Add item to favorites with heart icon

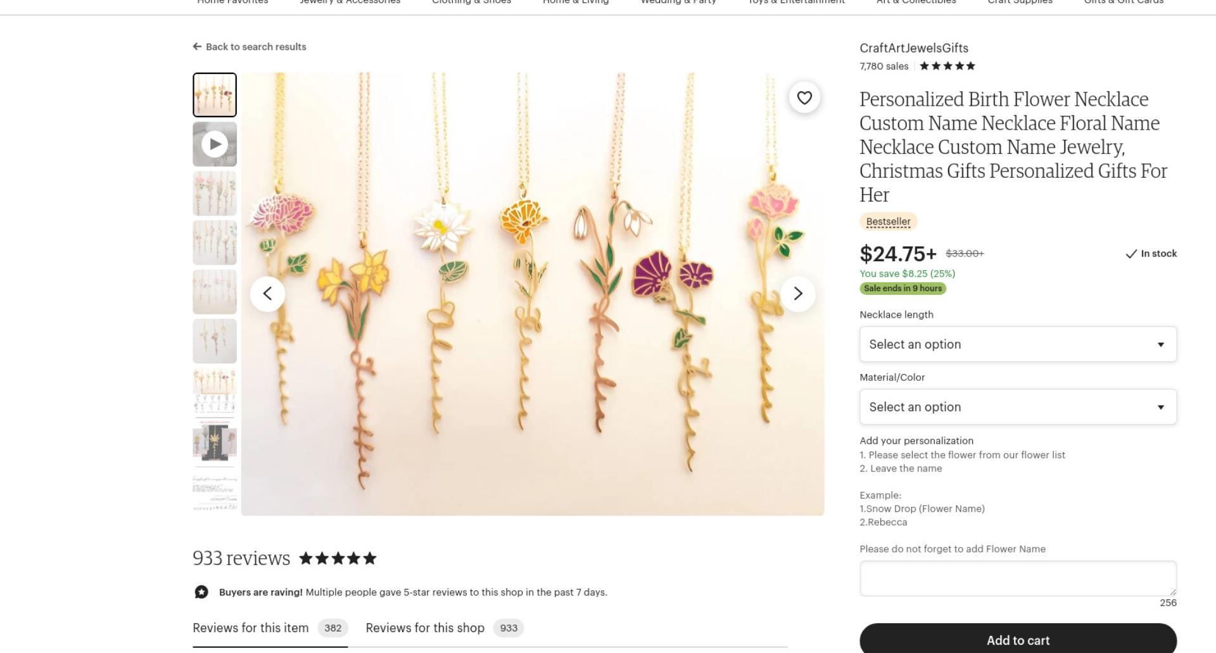coord(804,98)
